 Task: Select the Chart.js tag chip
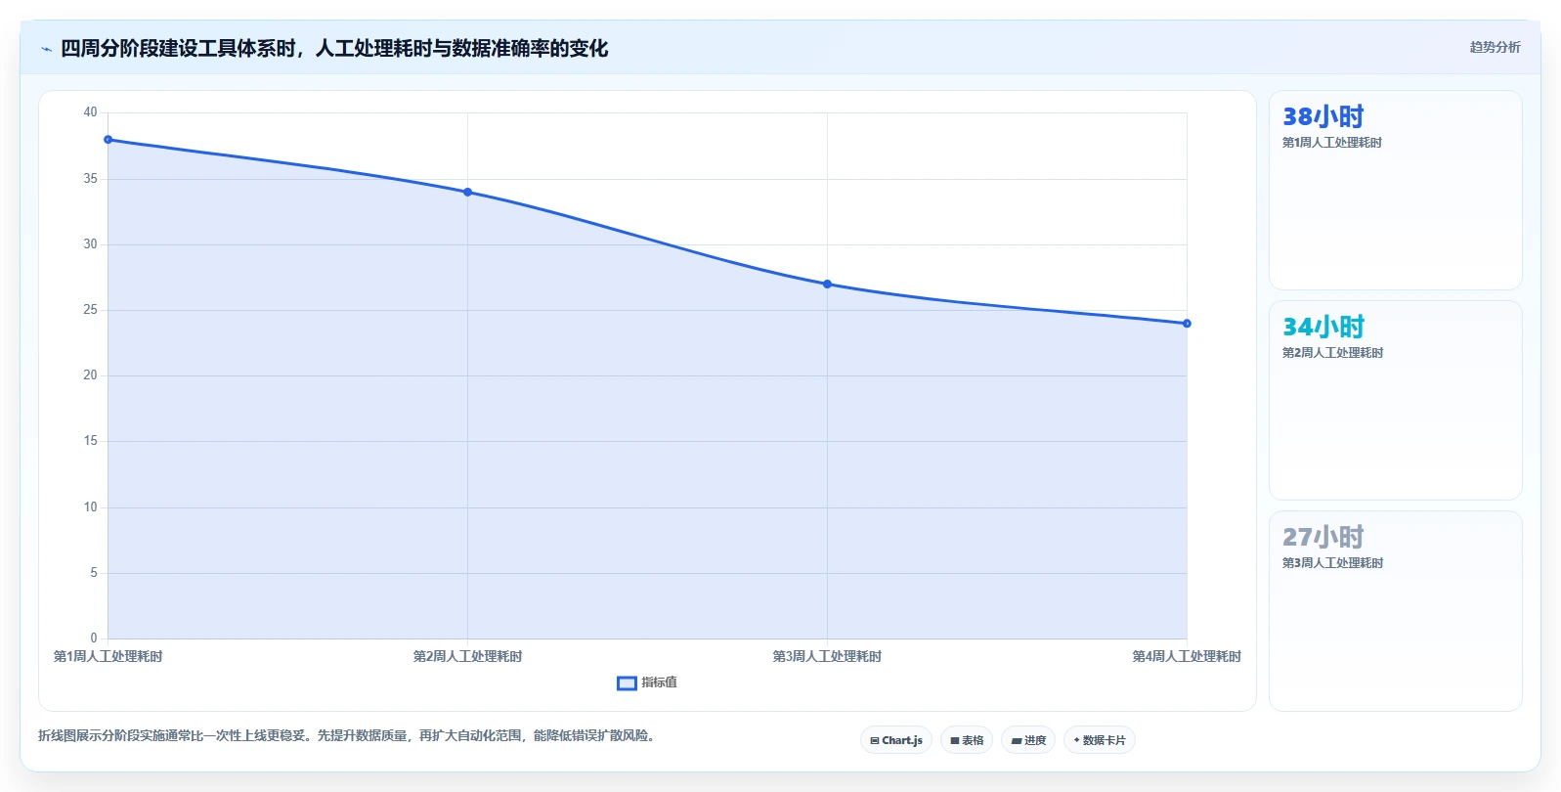896,740
